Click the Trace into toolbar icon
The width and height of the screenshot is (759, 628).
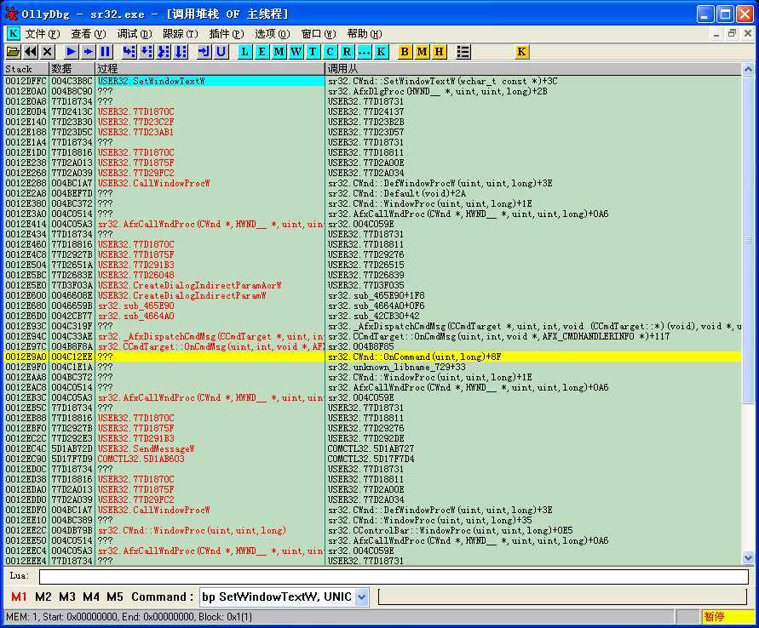[164, 51]
